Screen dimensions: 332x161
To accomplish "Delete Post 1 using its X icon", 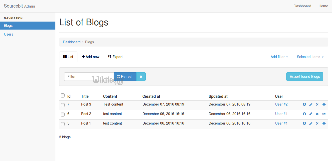I will (x=317, y=123).
